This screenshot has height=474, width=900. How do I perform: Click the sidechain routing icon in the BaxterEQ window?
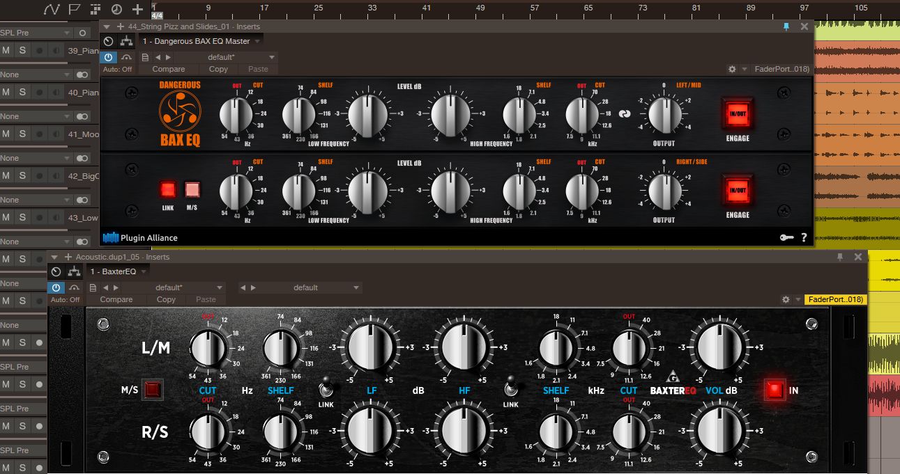(x=74, y=271)
